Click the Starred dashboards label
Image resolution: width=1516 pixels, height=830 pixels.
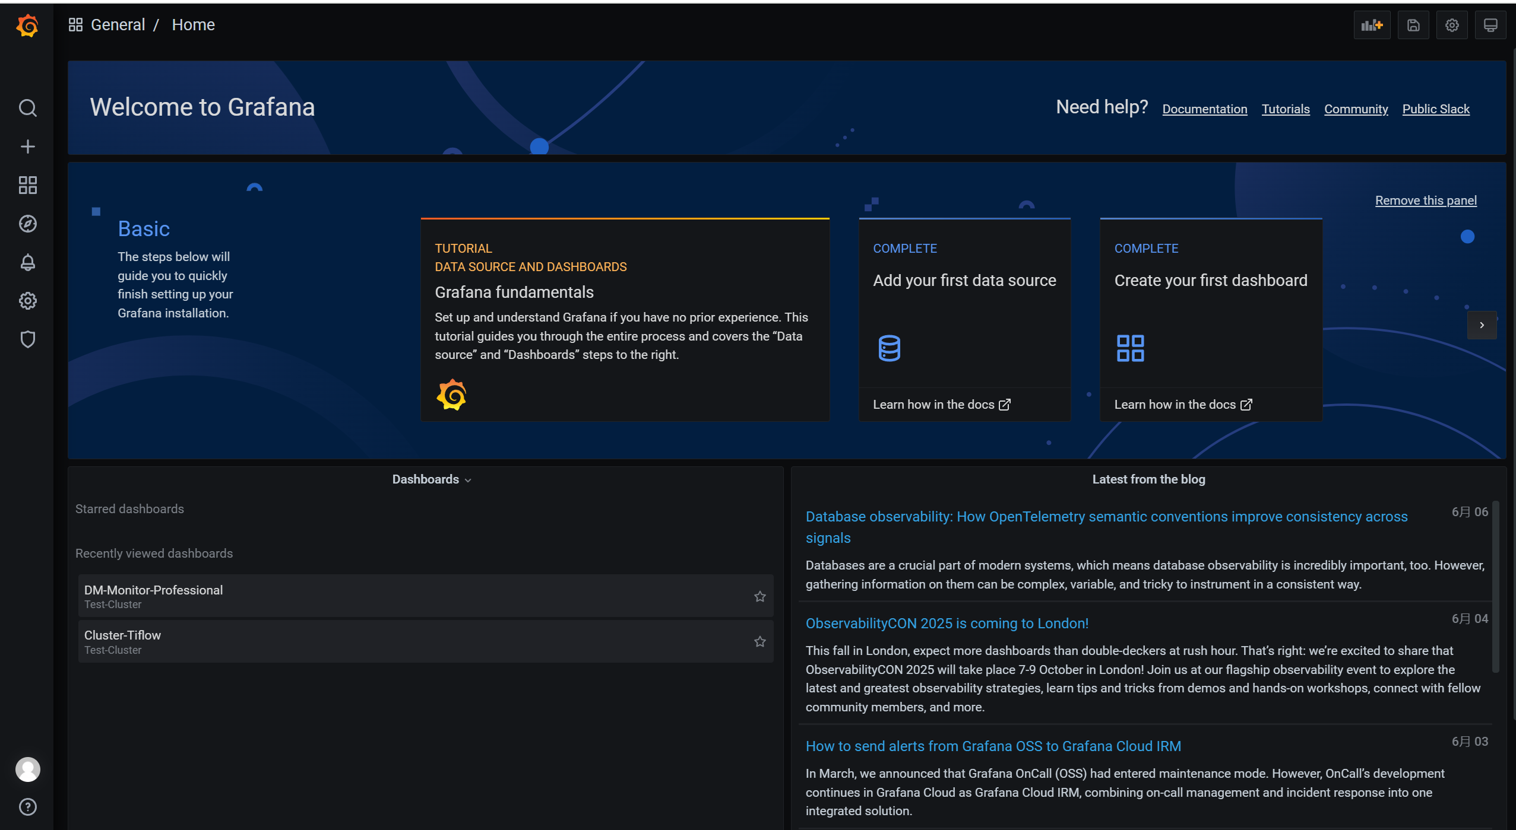pos(129,509)
